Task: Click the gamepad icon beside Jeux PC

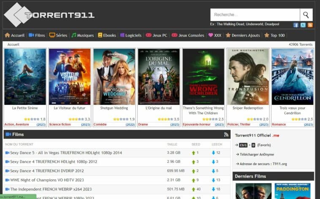Action: [x=148, y=35]
